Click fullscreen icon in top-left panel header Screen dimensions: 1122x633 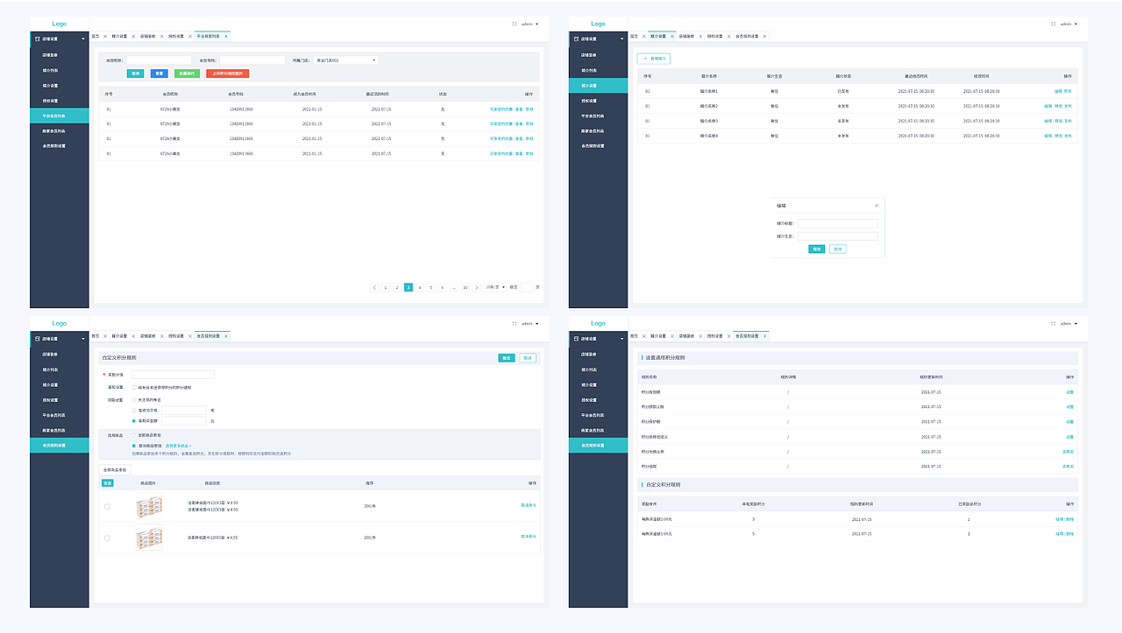click(515, 24)
